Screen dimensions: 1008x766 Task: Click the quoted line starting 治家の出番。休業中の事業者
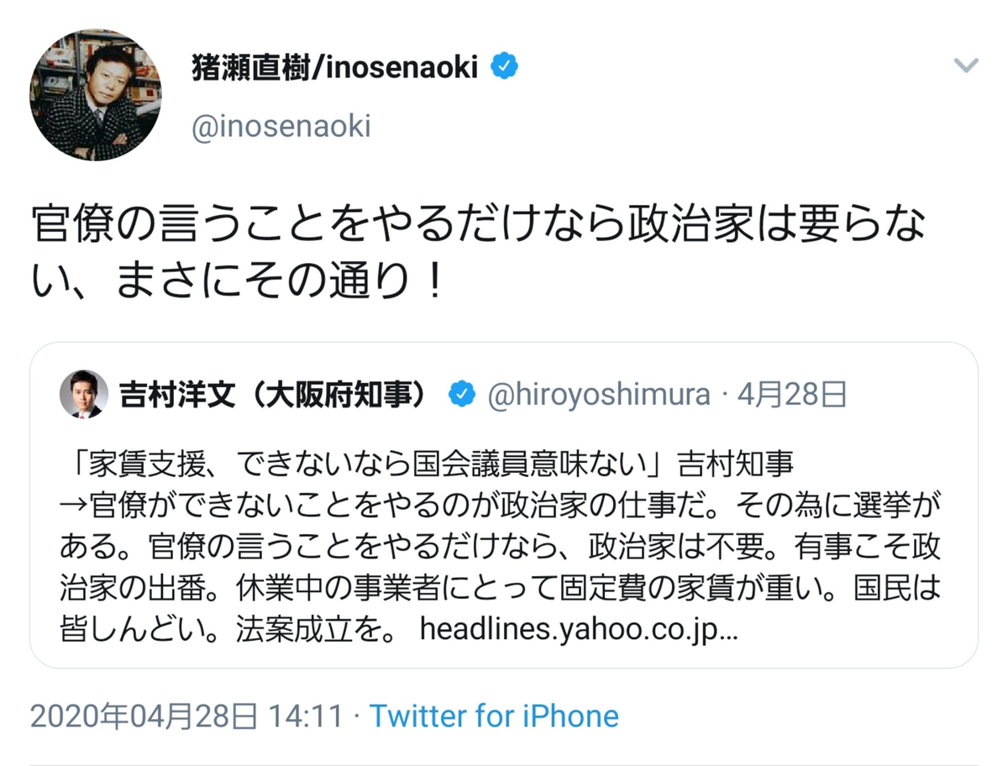(500, 588)
